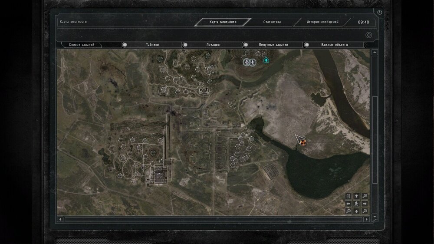The height and width of the screenshot is (244, 434).
Task: Select the right stalker figure marker
Action: coord(253,63)
